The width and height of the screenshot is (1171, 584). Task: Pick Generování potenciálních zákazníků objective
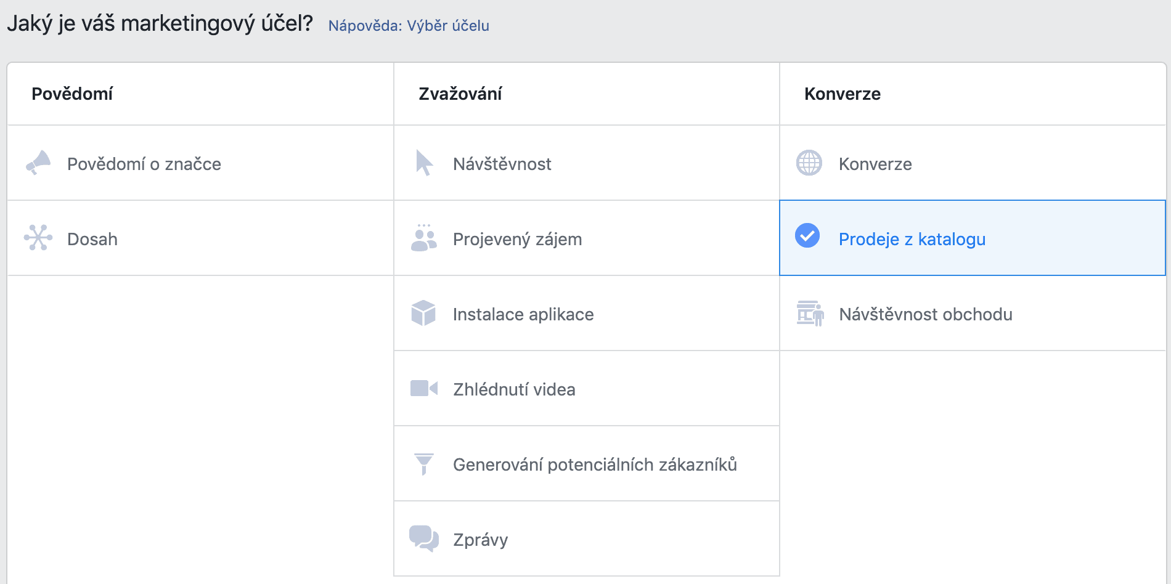[595, 464]
